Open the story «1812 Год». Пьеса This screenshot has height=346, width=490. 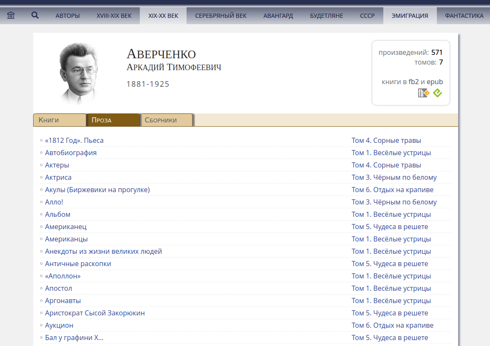74,140
